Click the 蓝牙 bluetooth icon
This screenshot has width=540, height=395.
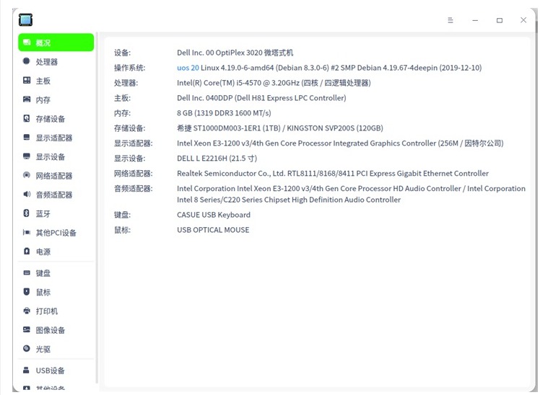[27, 213]
